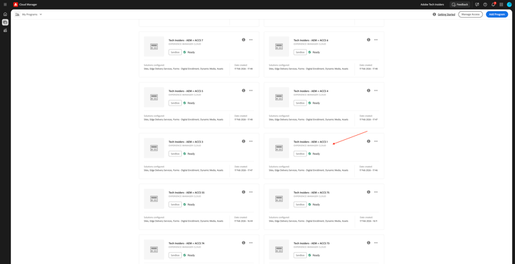Open program title Tech Insiders - AEM + ACCS 3
This screenshot has height=264, width=515.
click(x=186, y=142)
